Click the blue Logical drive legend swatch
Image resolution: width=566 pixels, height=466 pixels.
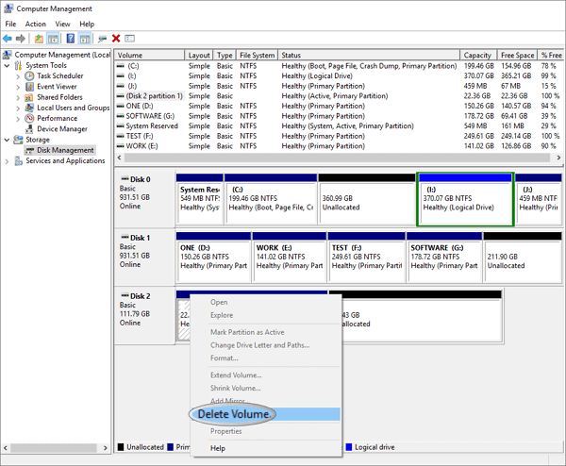pos(348,447)
